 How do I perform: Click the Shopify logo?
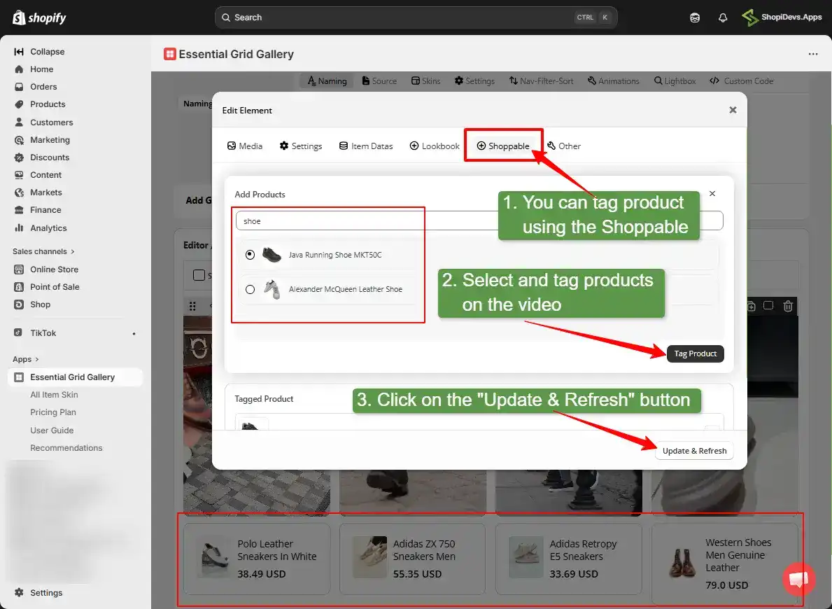39,17
